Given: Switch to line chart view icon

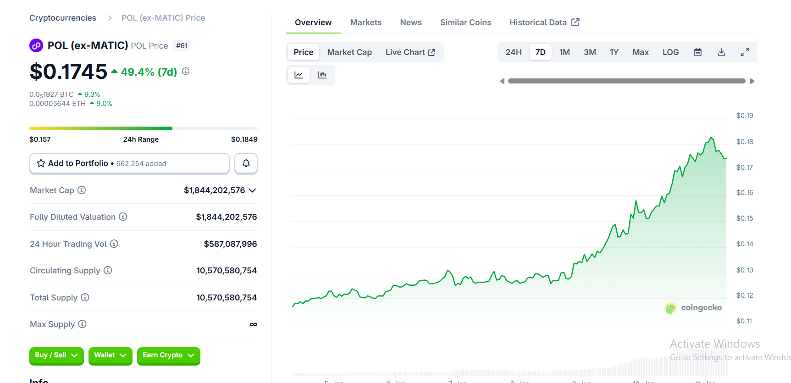Looking at the screenshot, I should click(x=299, y=75).
